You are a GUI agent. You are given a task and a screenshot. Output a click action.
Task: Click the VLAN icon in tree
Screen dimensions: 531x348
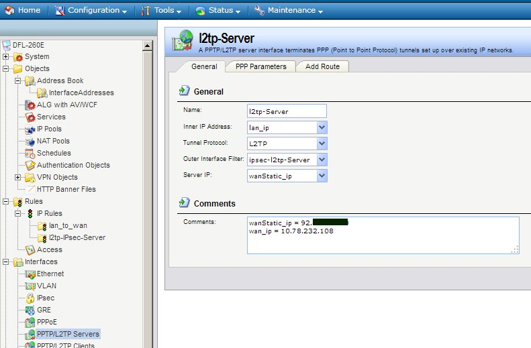point(30,286)
